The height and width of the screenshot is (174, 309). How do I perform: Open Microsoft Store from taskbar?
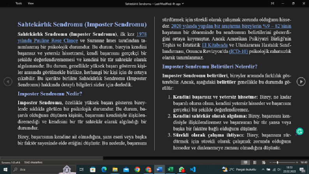click(93, 169)
